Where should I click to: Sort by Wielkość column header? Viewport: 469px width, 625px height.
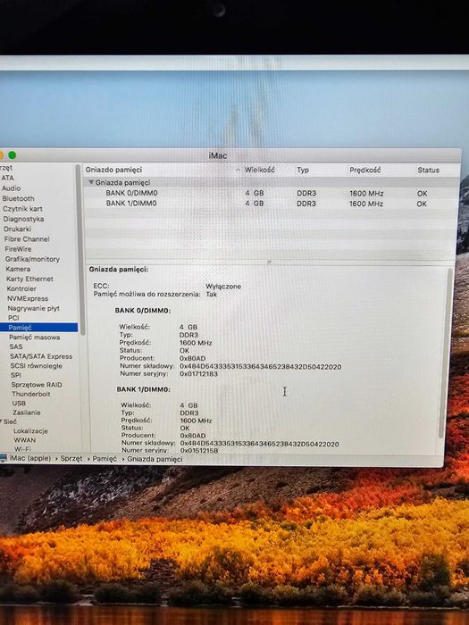(260, 170)
